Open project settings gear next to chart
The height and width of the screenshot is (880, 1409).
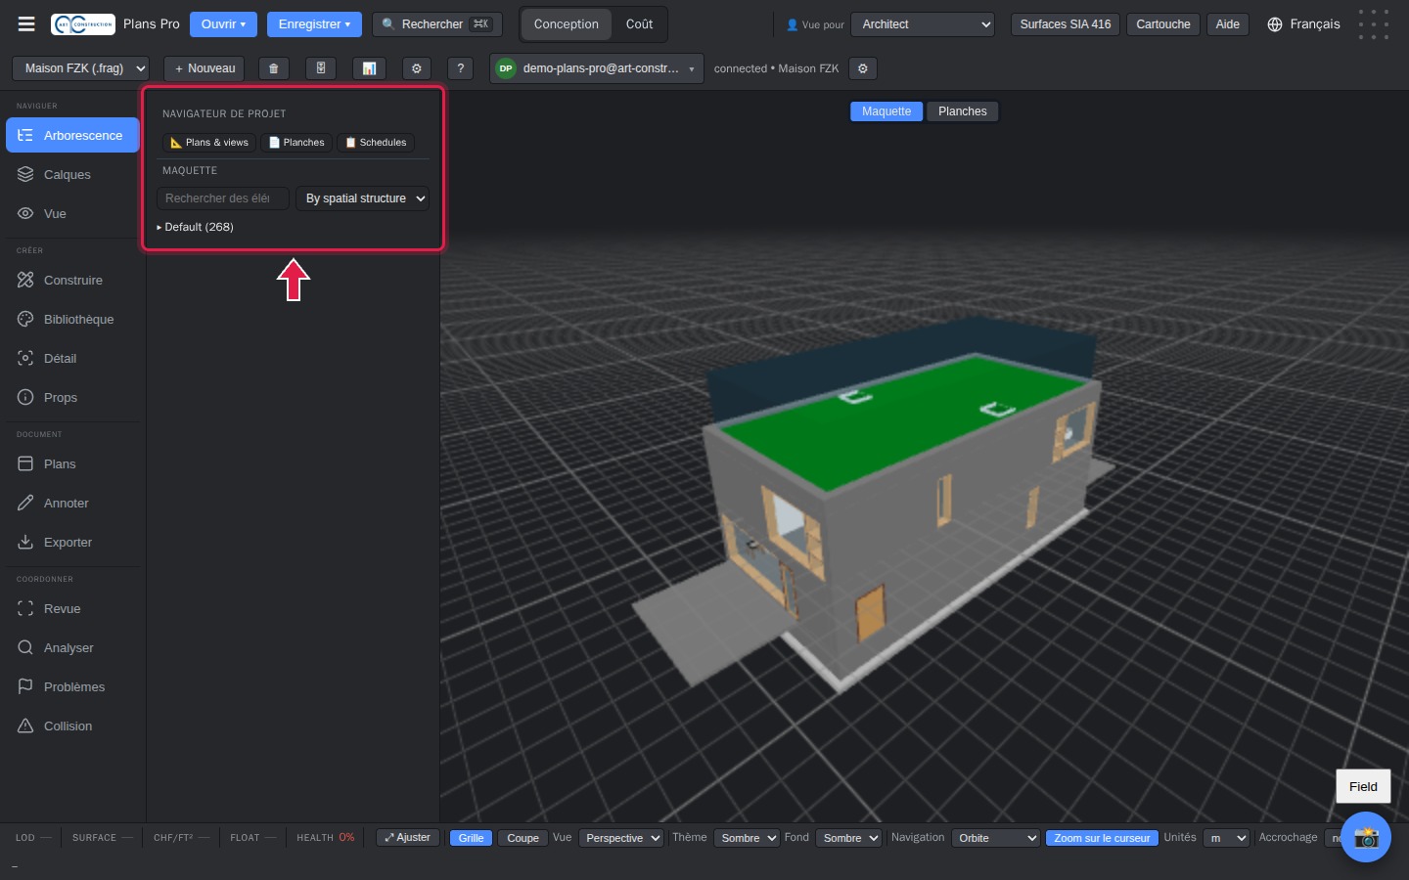(x=417, y=68)
